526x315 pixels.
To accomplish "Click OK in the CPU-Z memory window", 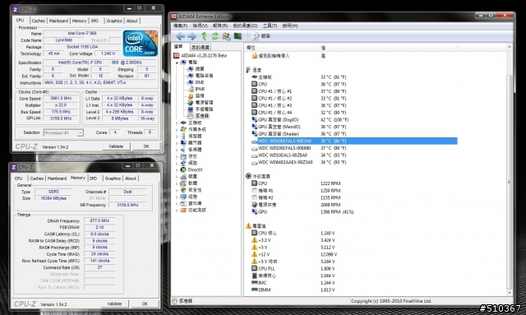I will point(145,303).
